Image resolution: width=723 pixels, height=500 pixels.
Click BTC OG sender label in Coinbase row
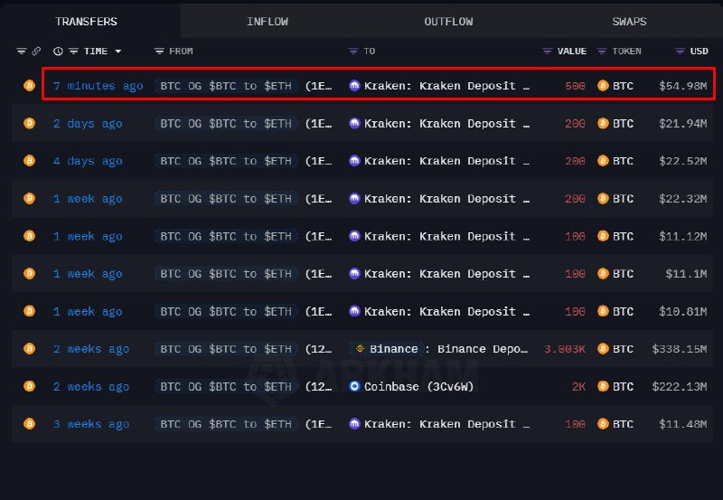(226, 387)
